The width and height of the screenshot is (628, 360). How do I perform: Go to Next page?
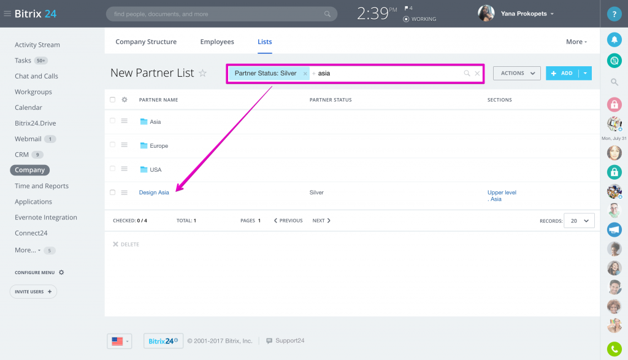click(321, 221)
